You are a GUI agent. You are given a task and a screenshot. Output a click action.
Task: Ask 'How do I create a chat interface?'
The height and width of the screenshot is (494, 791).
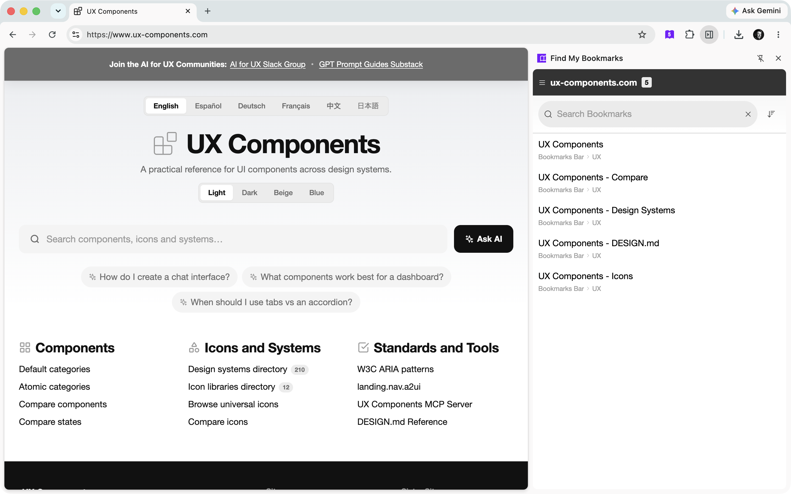[x=159, y=277]
